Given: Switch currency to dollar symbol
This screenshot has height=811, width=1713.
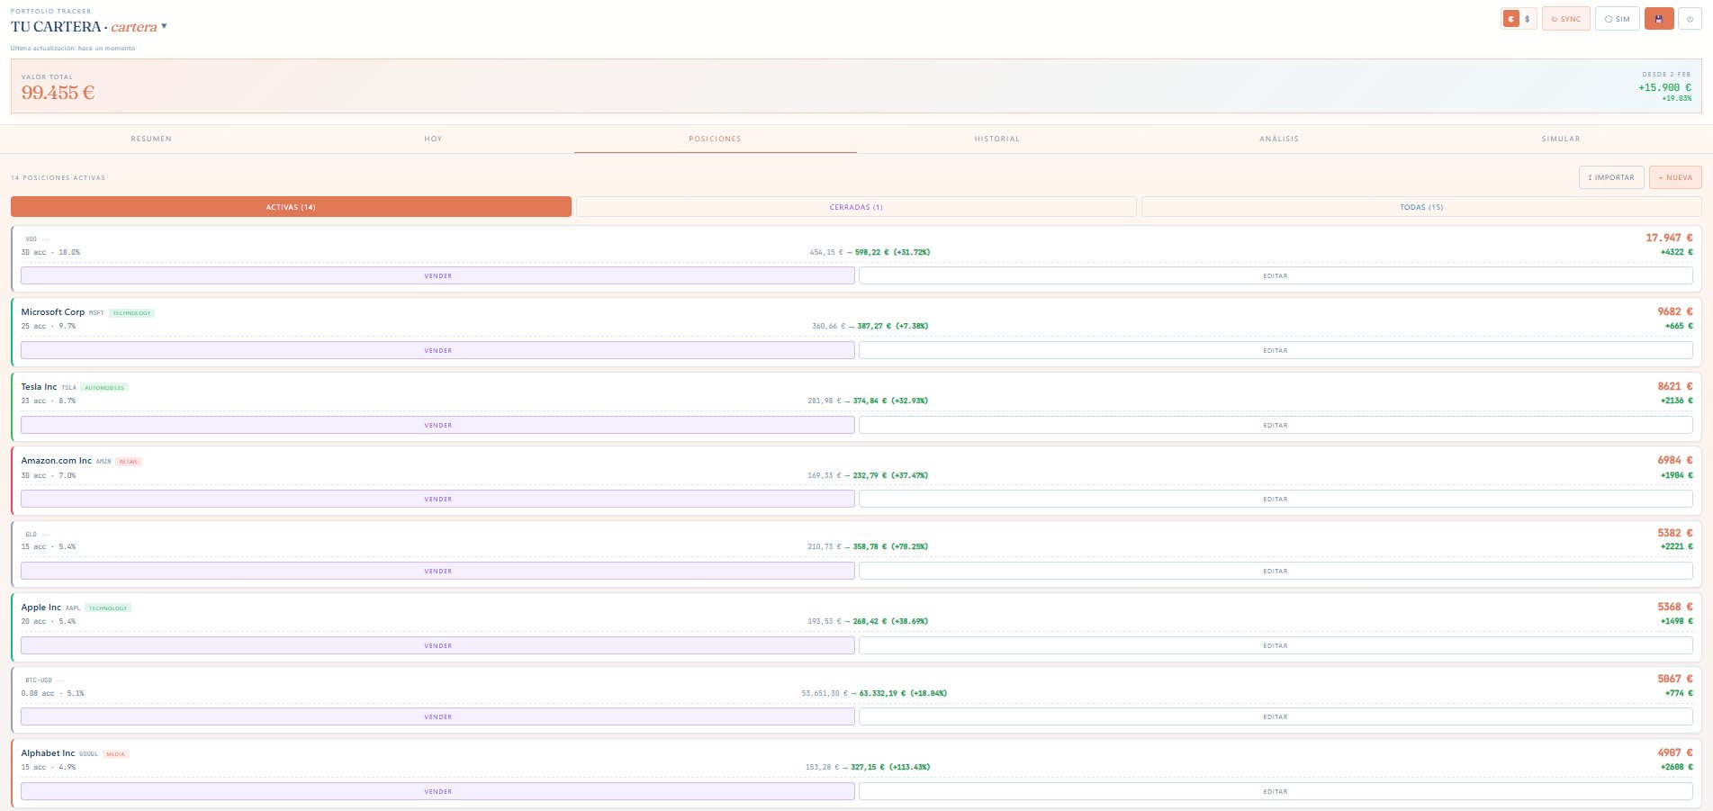Looking at the screenshot, I should coord(1527,19).
